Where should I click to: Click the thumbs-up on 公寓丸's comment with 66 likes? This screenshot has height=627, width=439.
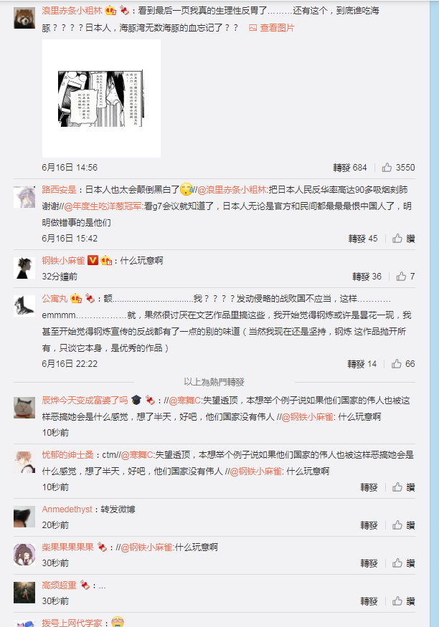[x=396, y=363]
